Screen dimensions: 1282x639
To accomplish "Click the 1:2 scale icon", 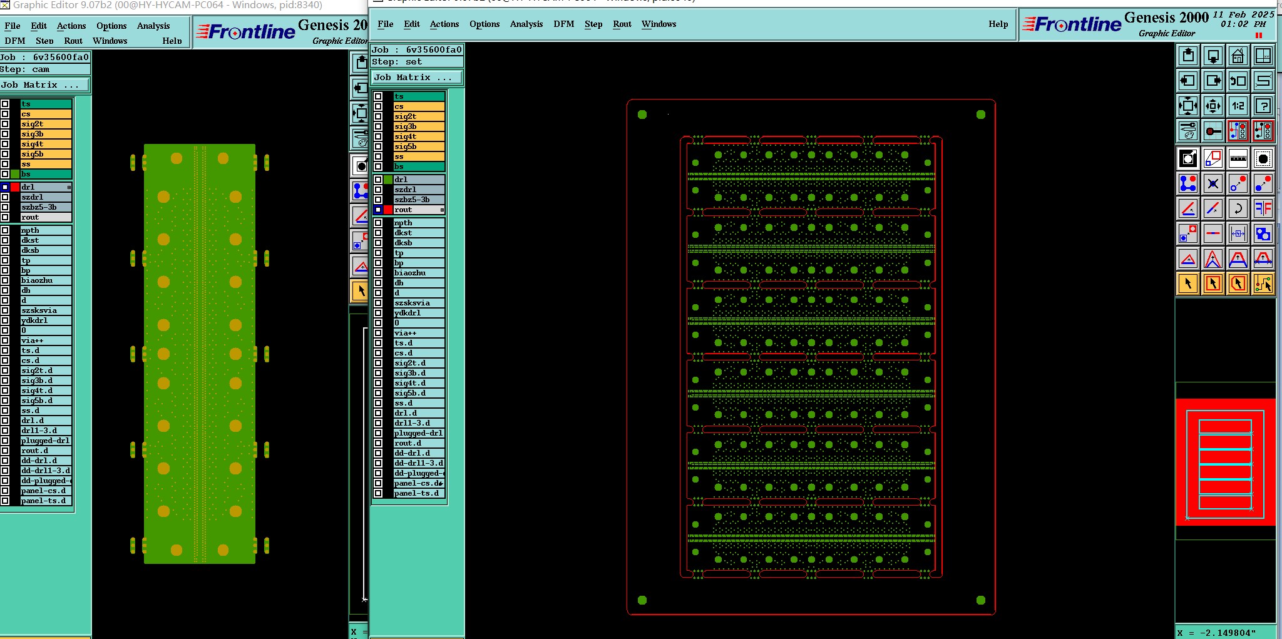I will click(1238, 106).
